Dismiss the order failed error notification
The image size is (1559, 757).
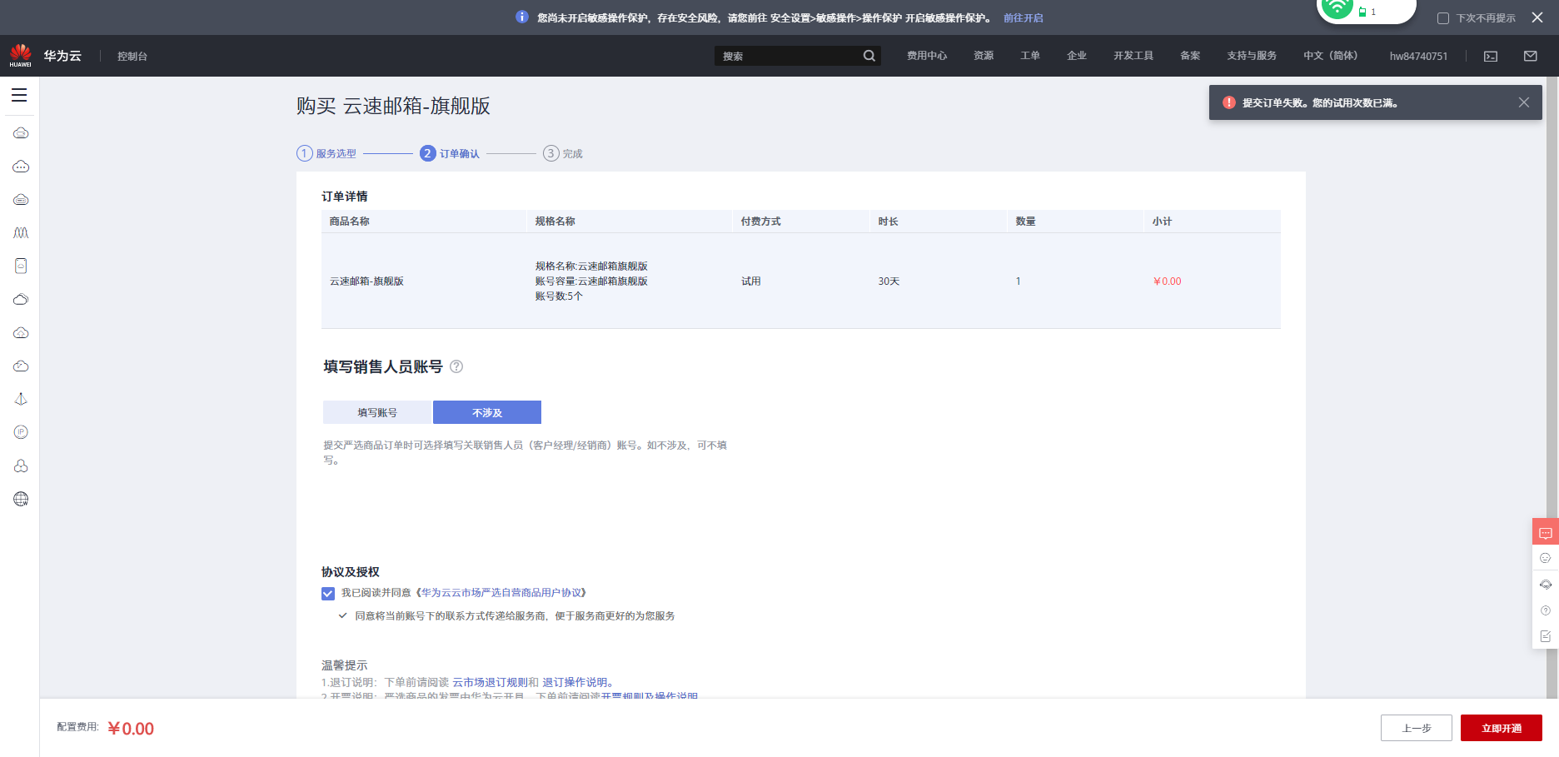click(1524, 102)
